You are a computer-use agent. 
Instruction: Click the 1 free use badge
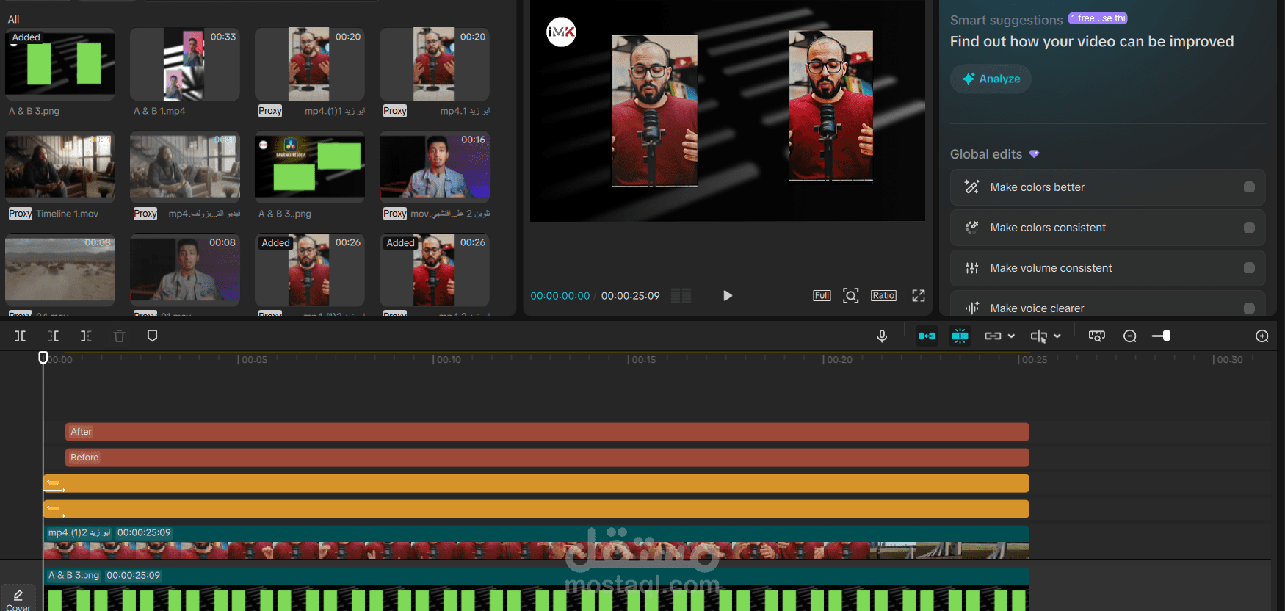pos(1098,18)
